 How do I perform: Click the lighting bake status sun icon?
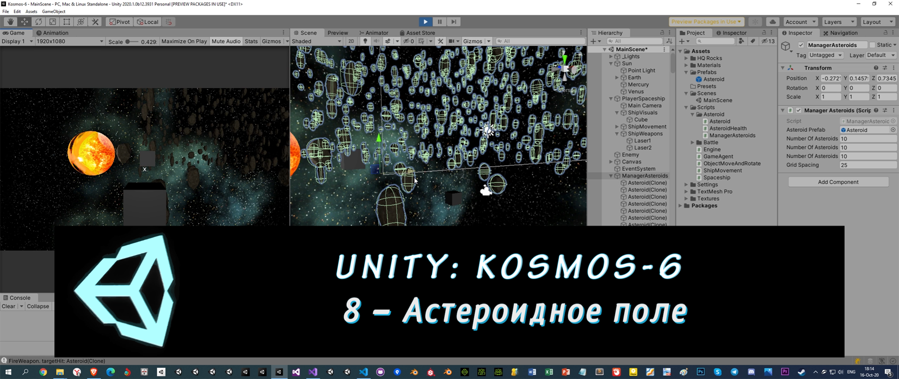click(x=755, y=22)
